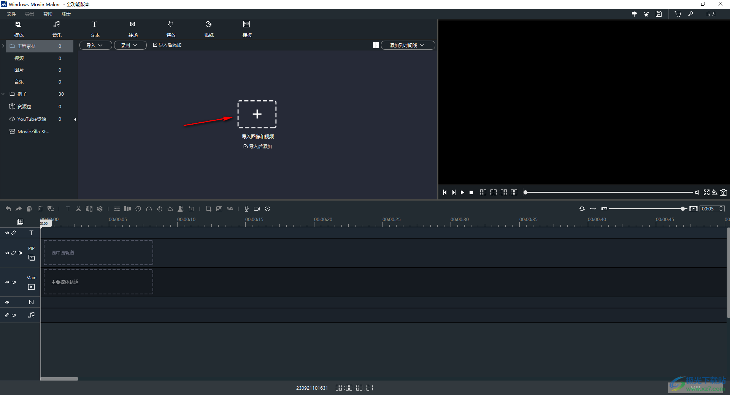This screenshot has height=395, width=730.
Task: Hide the transition track with eye icon
Action: 7,302
